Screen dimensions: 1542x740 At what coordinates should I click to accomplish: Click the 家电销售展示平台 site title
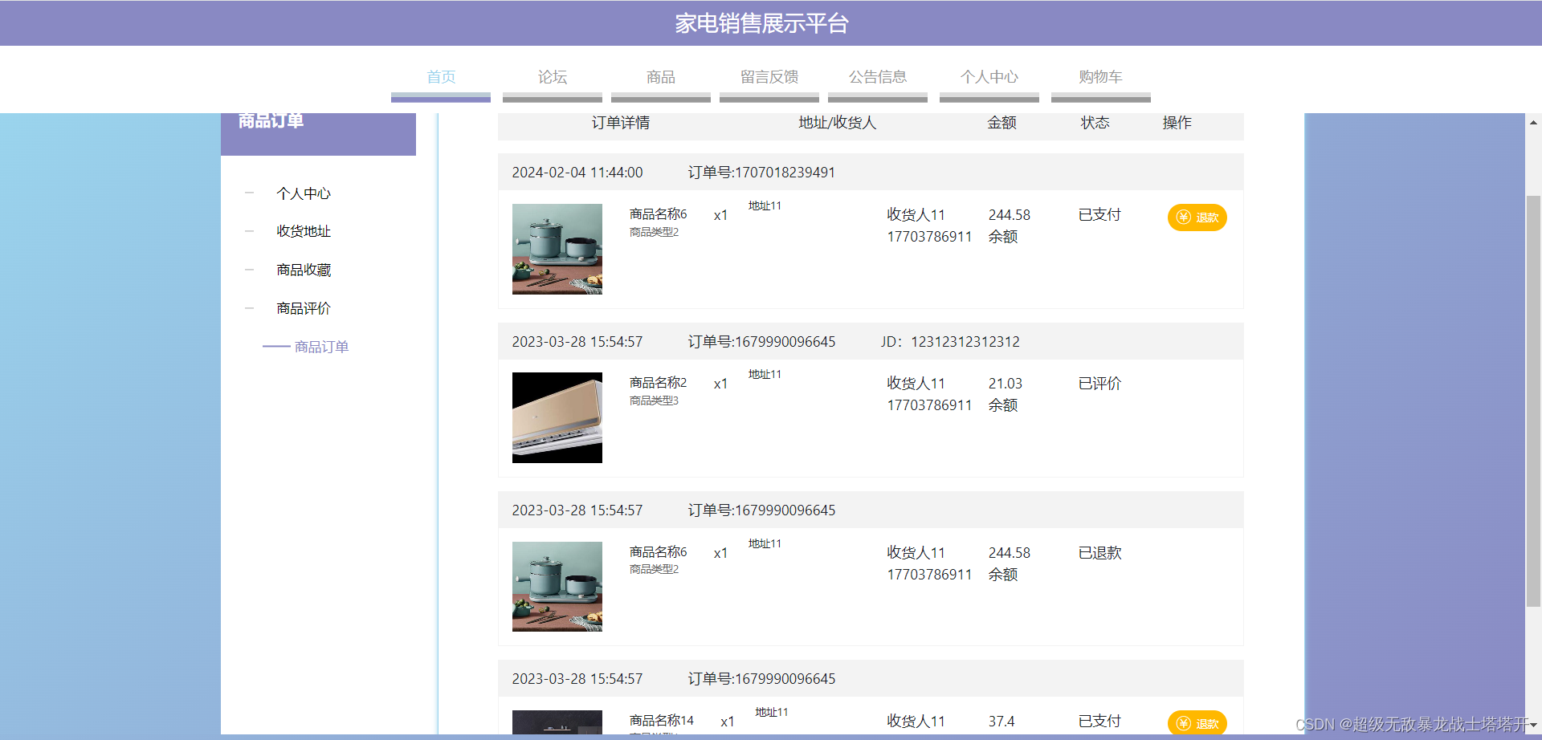[761, 23]
